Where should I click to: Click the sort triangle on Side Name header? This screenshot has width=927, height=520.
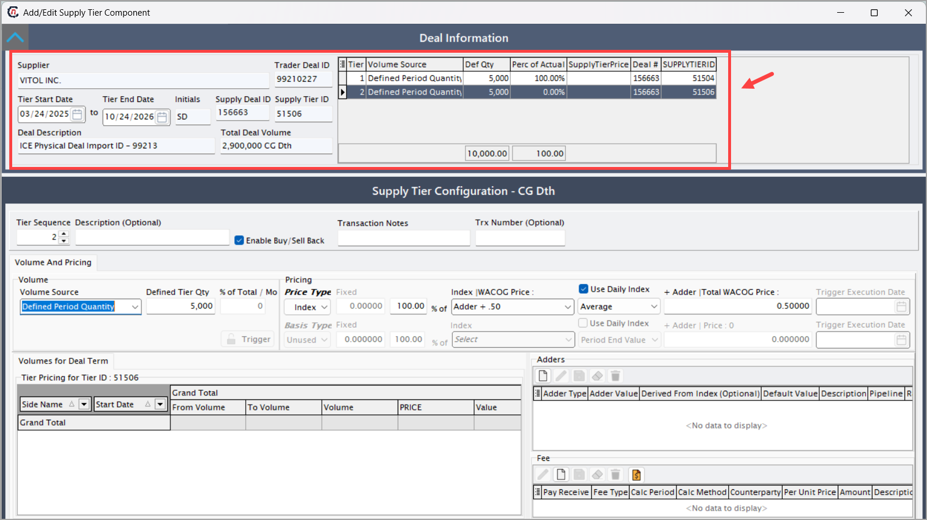[72, 404]
